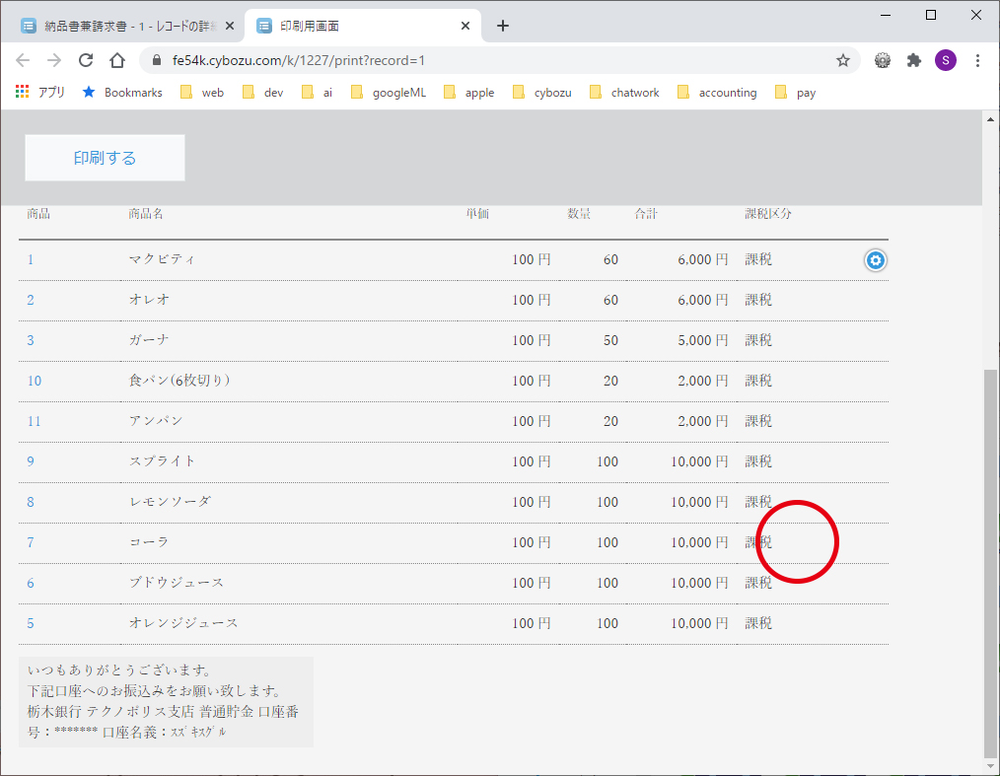The height and width of the screenshot is (776, 1000).
Task: Click the page scrollbar down arrow
Action: 990,767
